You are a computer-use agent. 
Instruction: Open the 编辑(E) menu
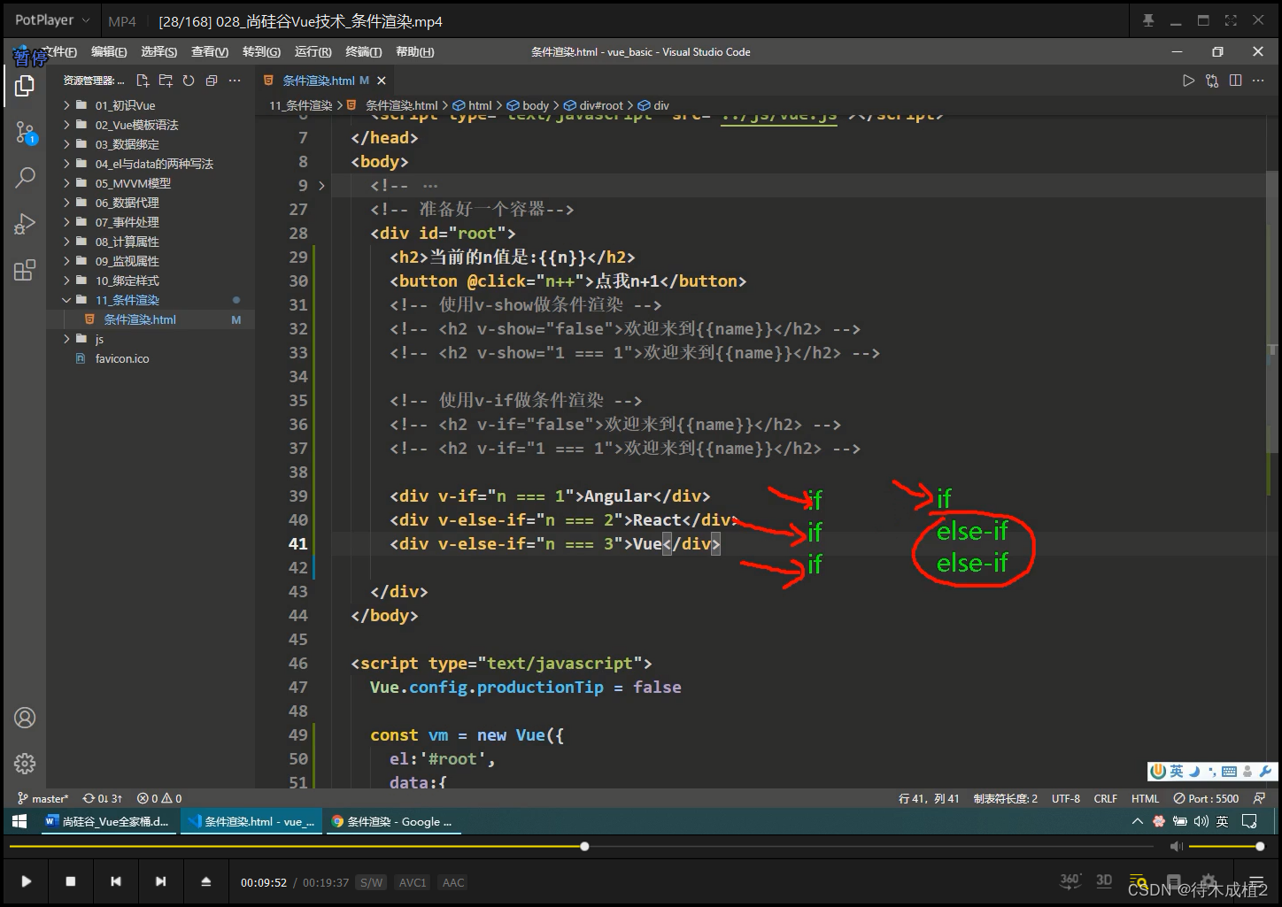click(x=109, y=52)
